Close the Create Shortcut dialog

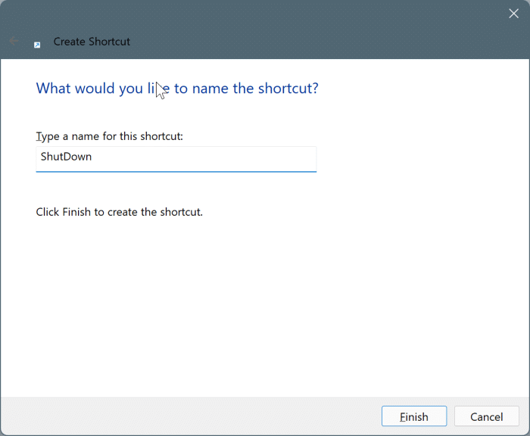tap(513, 13)
